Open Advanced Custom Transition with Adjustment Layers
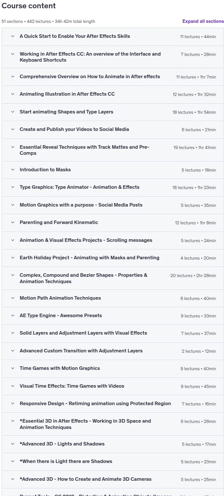 [x=113, y=351]
